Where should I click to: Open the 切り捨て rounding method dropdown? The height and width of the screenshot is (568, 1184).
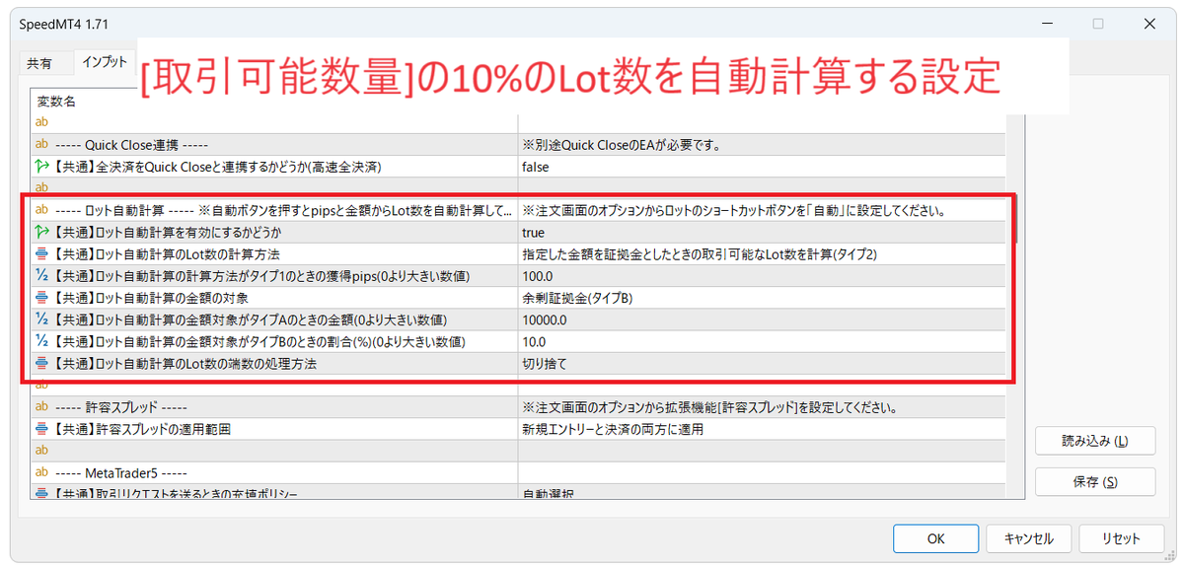(x=762, y=363)
